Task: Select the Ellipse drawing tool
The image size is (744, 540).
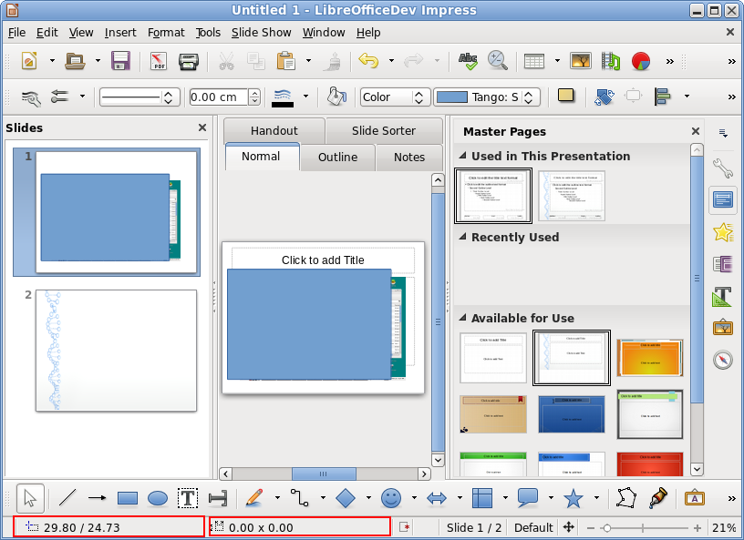Action: pos(158,498)
